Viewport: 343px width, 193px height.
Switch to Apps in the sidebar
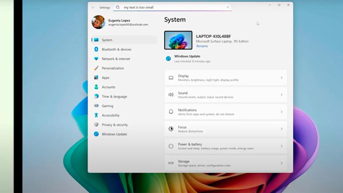[106, 77]
